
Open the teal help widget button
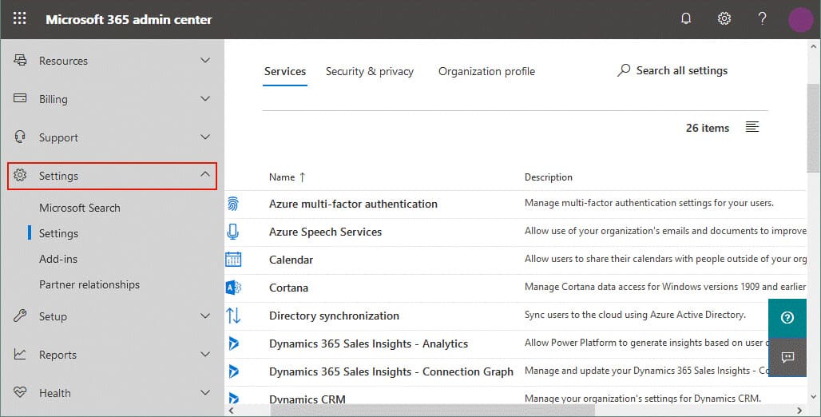[787, 318]
